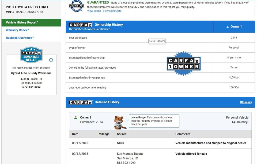Click the Carfax 1 Owner badge
The height and width of the screenshot is (164, 257).
pyautogui.click(x=184, y=64)
